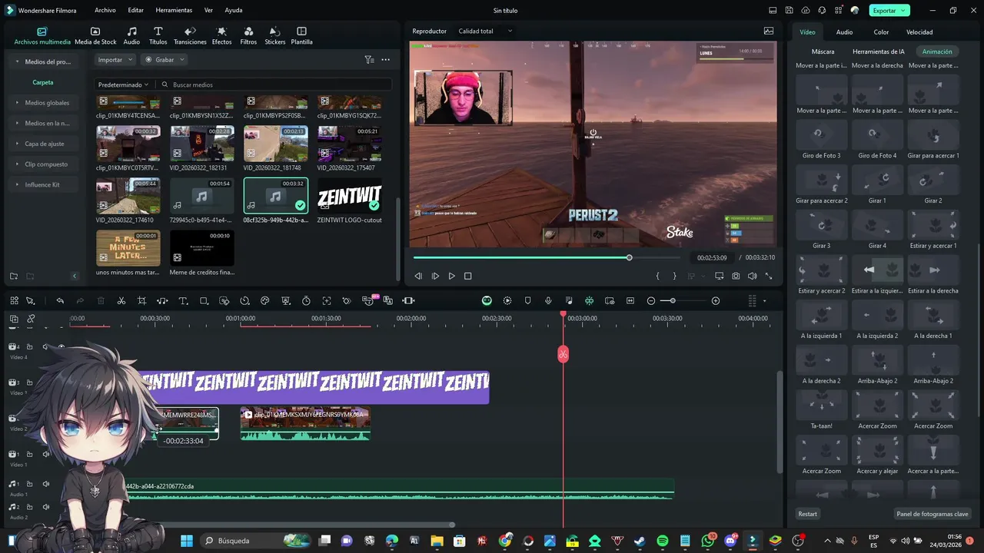Open the media panel three-dots menu
Screen dimensions: 984x553
(x=386, y=60)
